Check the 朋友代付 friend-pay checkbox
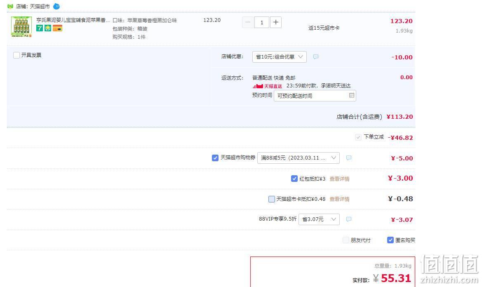 point(346,240)
